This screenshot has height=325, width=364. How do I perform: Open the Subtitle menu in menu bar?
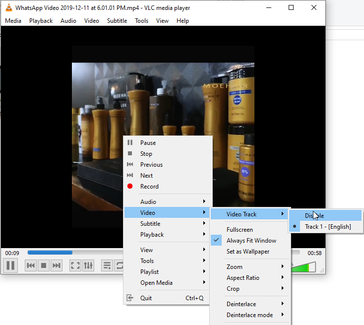(117, 21)
